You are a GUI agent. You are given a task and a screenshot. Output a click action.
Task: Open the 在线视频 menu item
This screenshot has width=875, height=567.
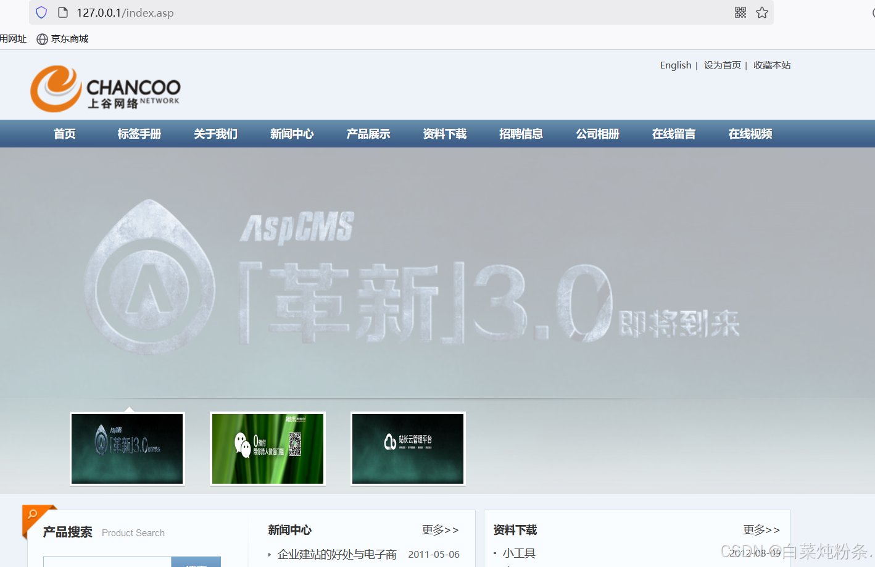pos(750,134)
